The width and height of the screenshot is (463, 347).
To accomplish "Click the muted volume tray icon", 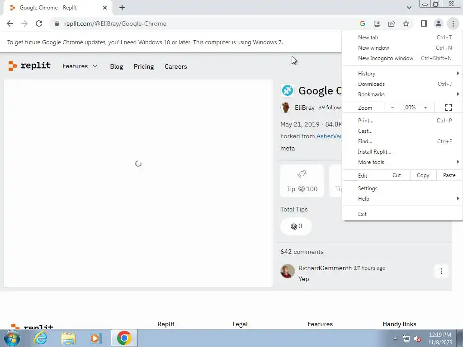I will pyautogui.click(x=417, y=339).
